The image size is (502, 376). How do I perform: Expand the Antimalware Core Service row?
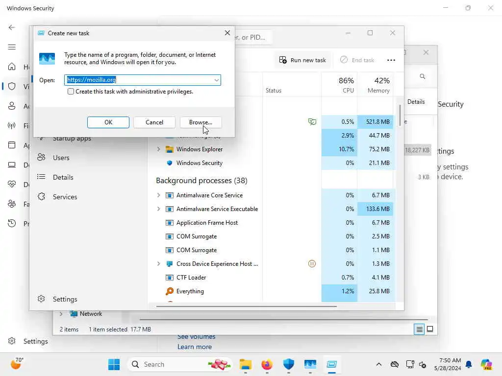(x=158, y=195)
